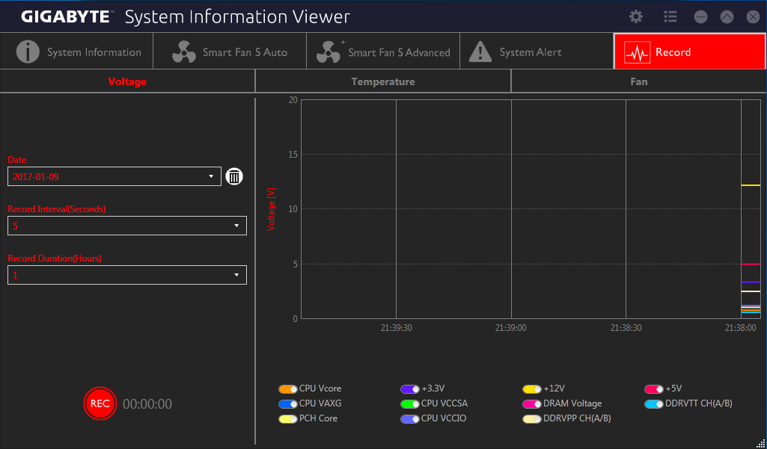Open the list menu icon in title bar
The width and height of the screenshot is (767, 449).
pos(670,16)
